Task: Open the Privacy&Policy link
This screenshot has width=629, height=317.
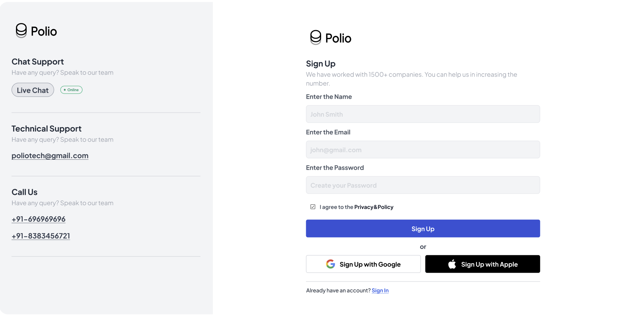Action: coord(374,207)
